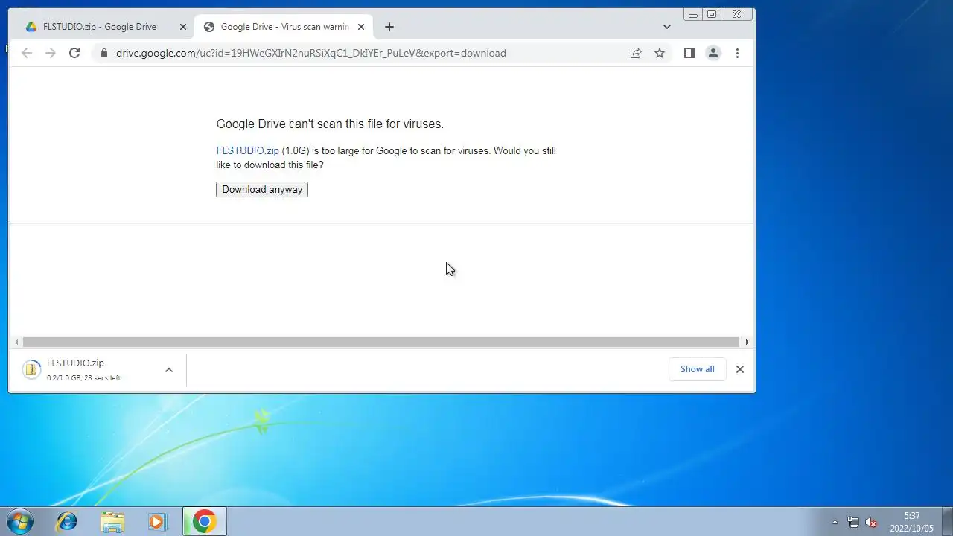953x536 pixels.
Task: Open Chrome three-dot menu
Action: point(737,53)
